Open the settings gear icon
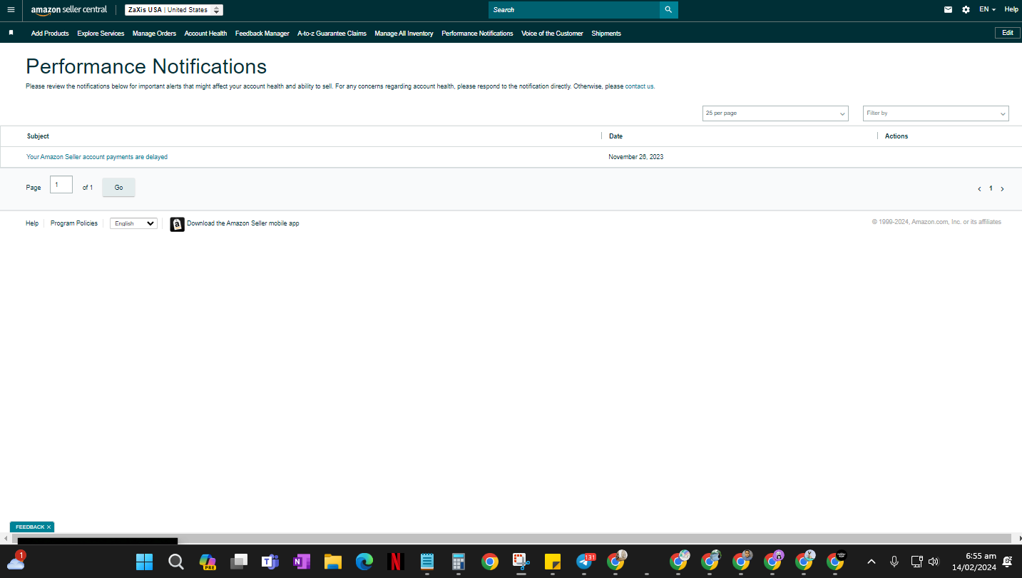 tap(966, 10)
